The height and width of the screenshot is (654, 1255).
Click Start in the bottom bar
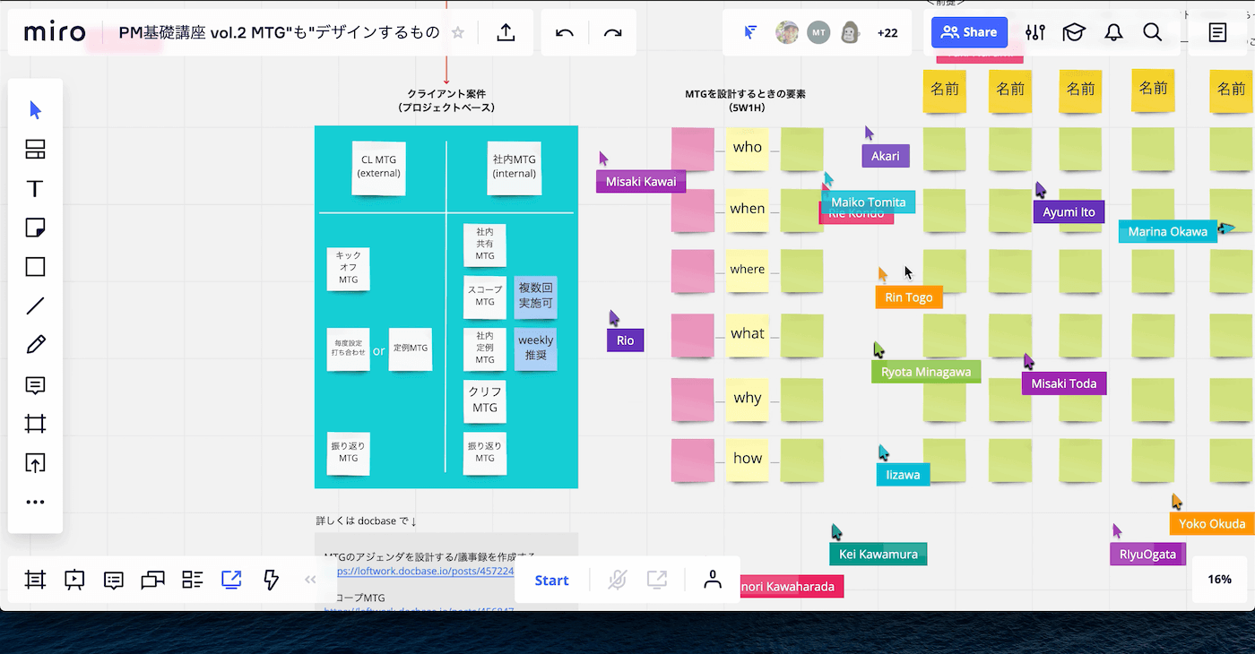coord(551,580)
